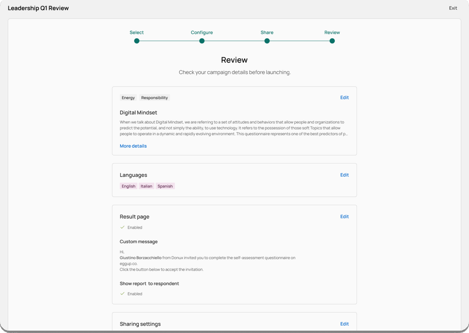Image resolution: width=469 pixels, height=333 pixels.
Task: Click the Energy tag
Action: pos(128,98)
